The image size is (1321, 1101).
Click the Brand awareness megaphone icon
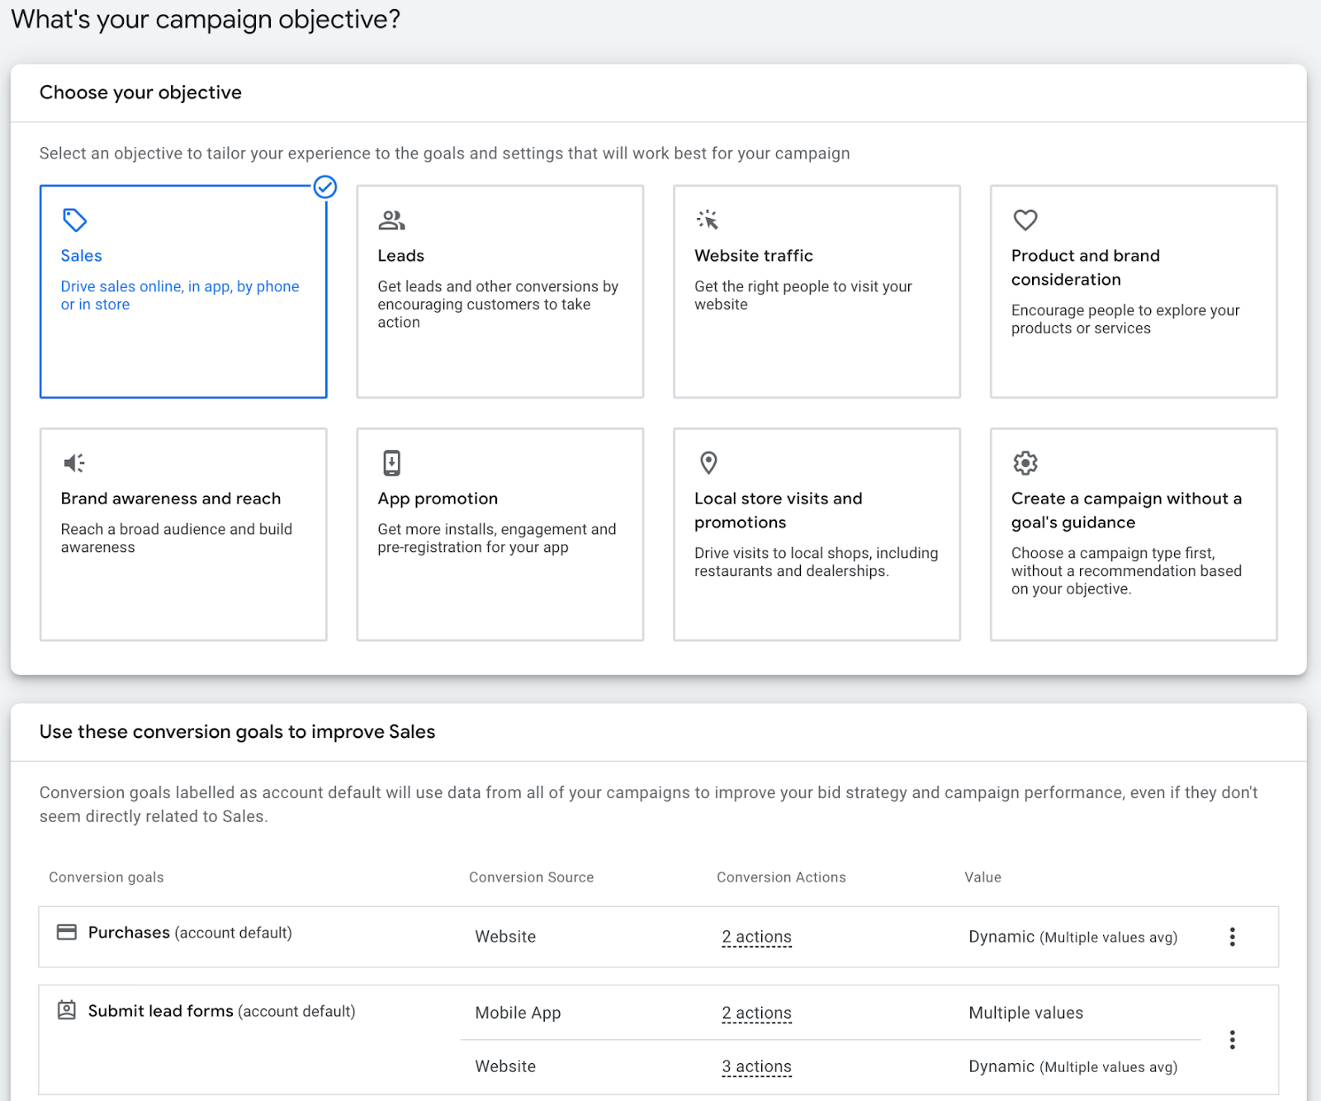pos(74,463)
